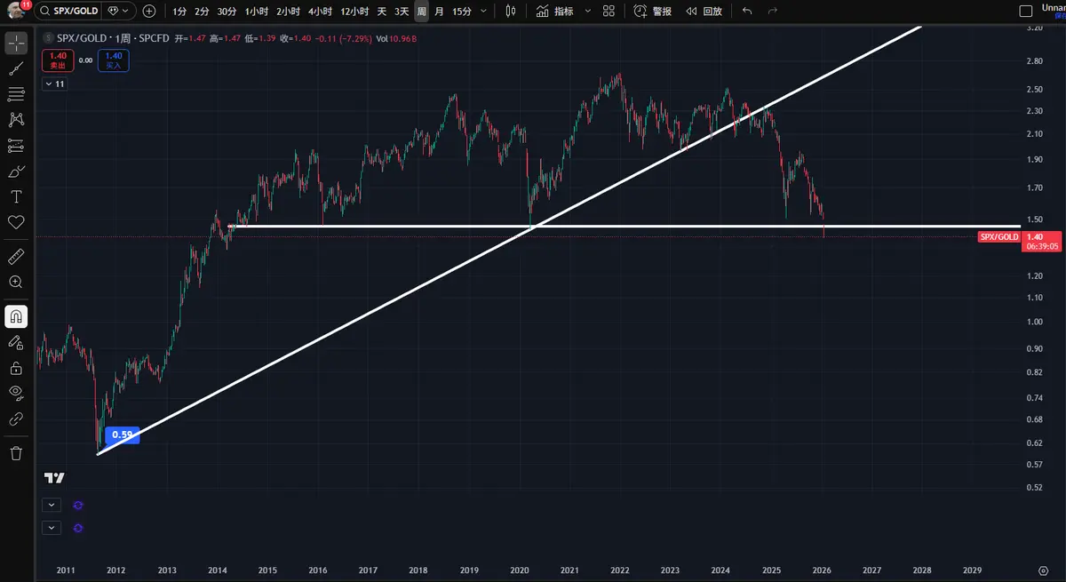
Task: Open the diamond watchlist dropdown next to the symbol
Action: [117, 12]
